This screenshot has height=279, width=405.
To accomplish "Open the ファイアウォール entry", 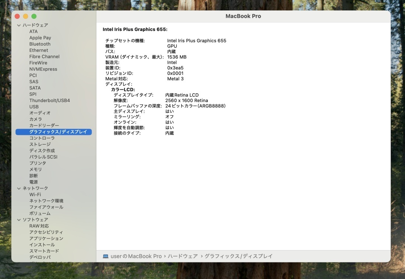I will (x=46, y=207).
